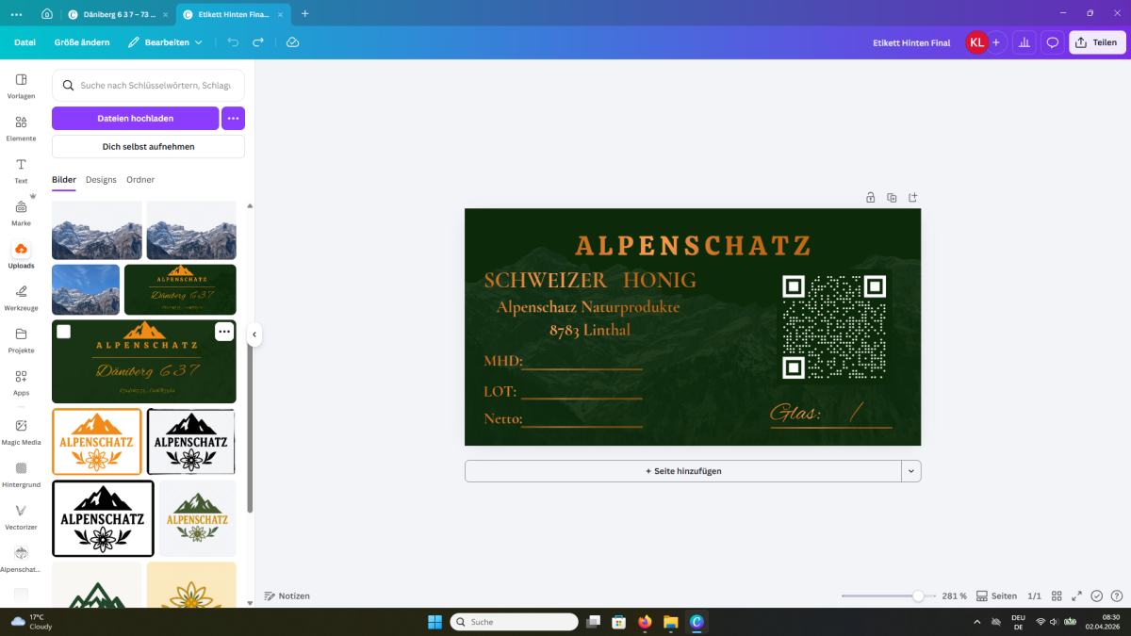
Task: Collapse the uploads side panel
Action: pyautogui.click(x=254, y=334)
